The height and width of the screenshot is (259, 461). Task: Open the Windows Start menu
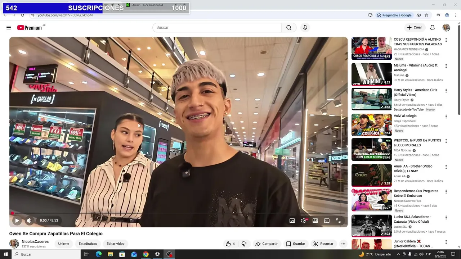click(6, 254)
